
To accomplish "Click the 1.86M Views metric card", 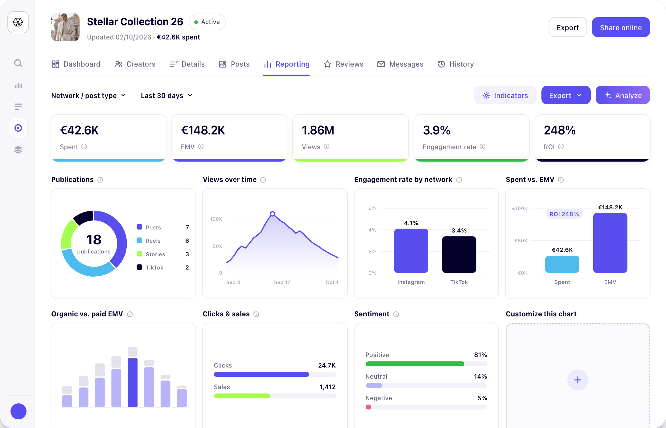I will pyautogui.click(x=351, y=138).
